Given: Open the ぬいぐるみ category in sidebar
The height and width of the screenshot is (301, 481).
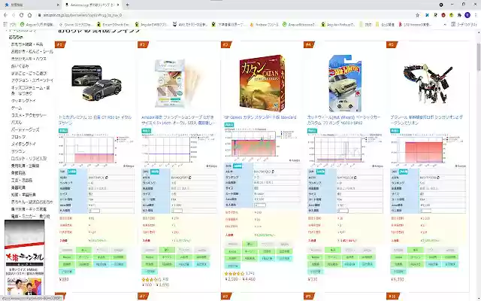Looking at the screenshot, I should coord(20,66).
